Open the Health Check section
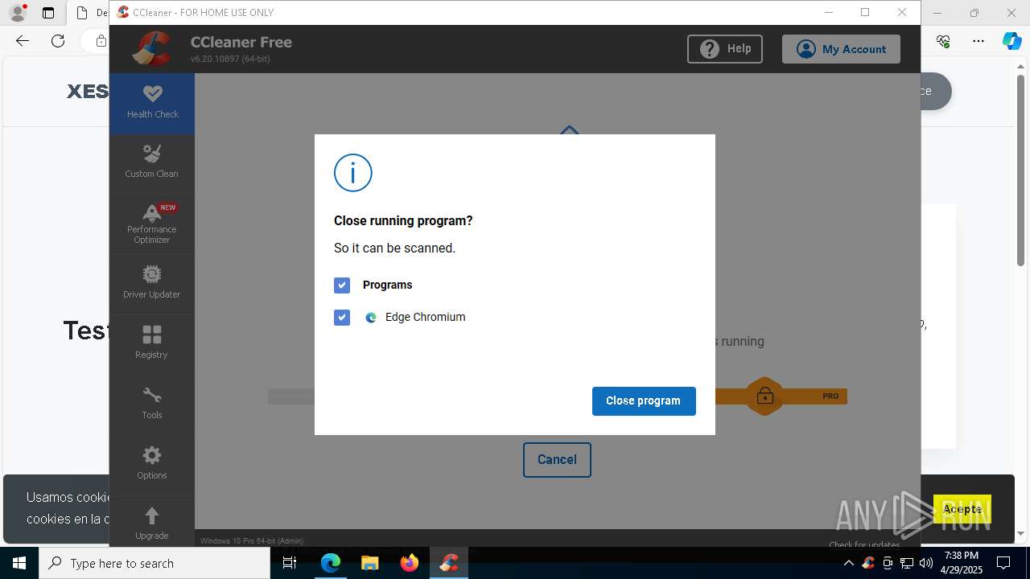1030x579 pixels. point(152,103)
